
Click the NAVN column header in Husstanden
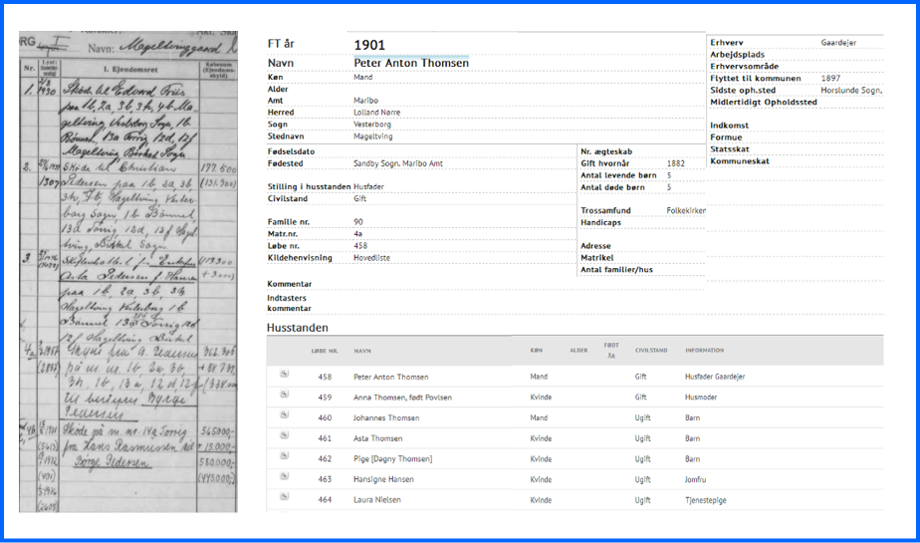coord(362,351)
